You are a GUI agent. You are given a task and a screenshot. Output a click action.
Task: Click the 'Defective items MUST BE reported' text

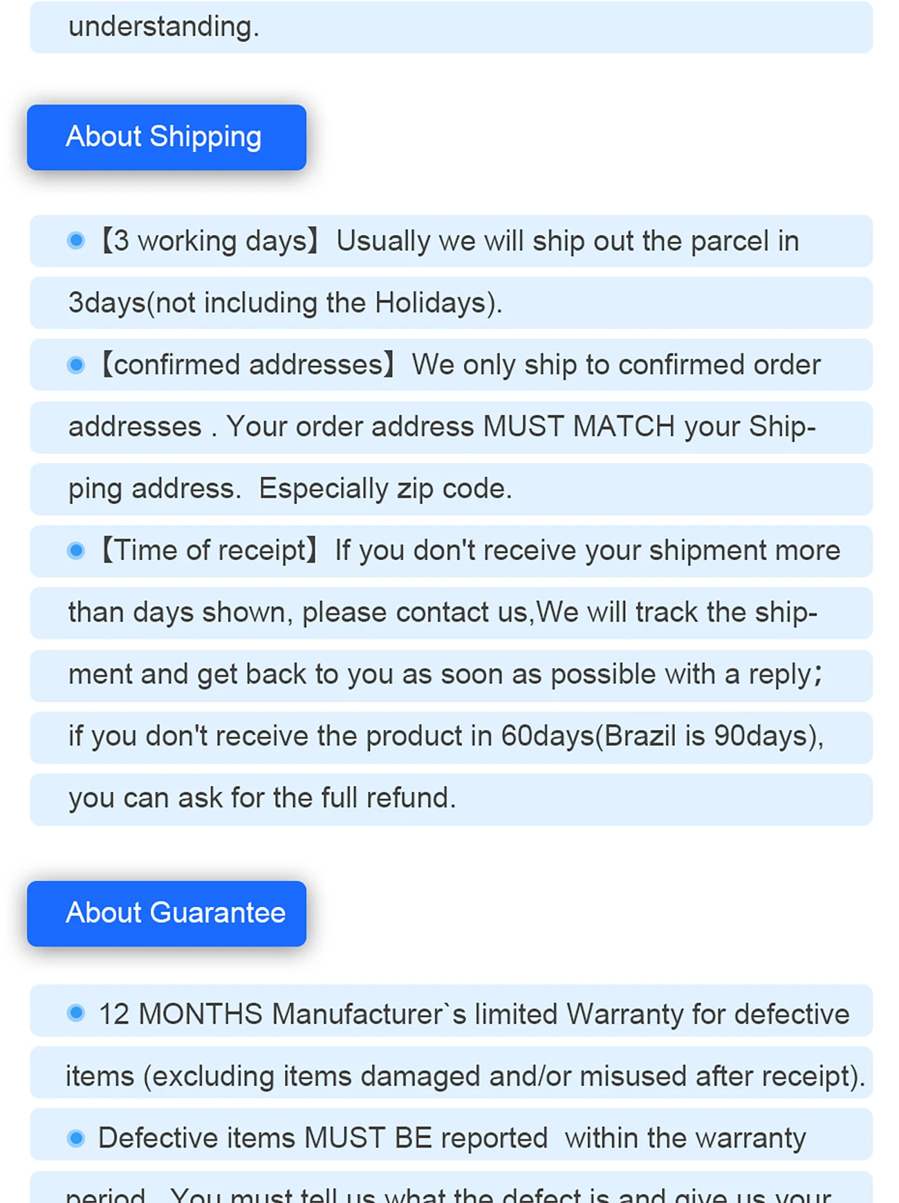point(322,1138)
